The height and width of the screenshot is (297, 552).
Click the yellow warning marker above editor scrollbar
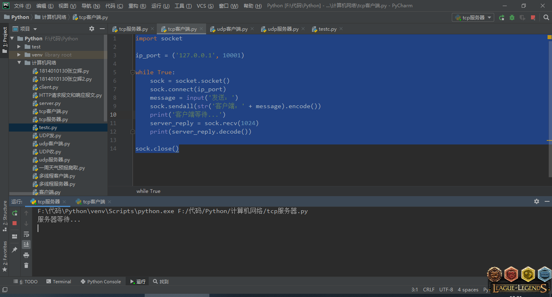[550, 37]
